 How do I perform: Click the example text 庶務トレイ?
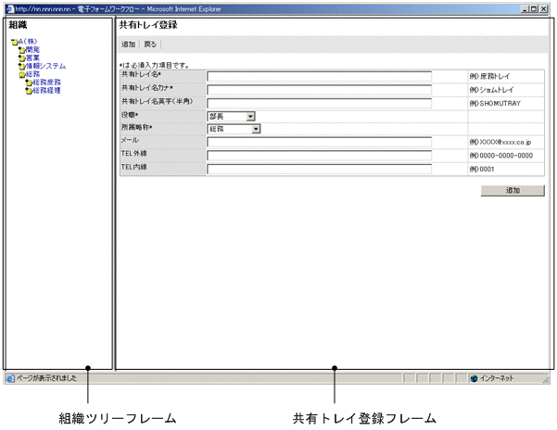pyautogui.click(x=495, y=76)
